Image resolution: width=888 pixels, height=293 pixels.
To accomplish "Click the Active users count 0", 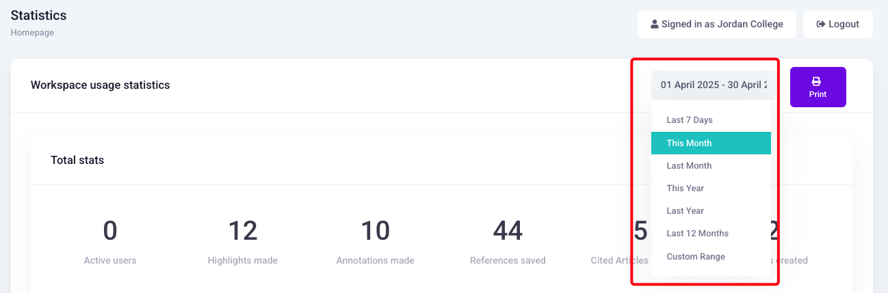I will tap(110, 231).
